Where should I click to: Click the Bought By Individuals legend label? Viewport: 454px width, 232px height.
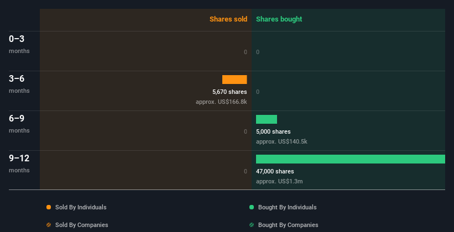288,207
